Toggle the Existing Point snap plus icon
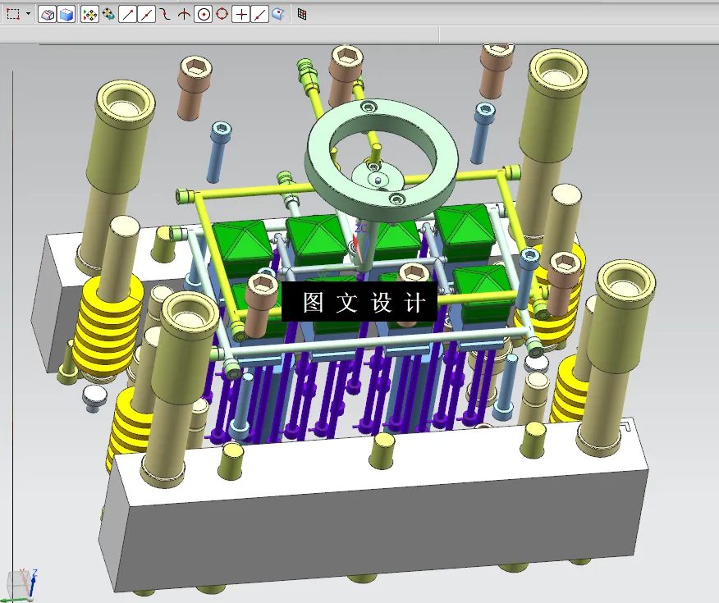This screenshot has height=603, width=719. 241,15
